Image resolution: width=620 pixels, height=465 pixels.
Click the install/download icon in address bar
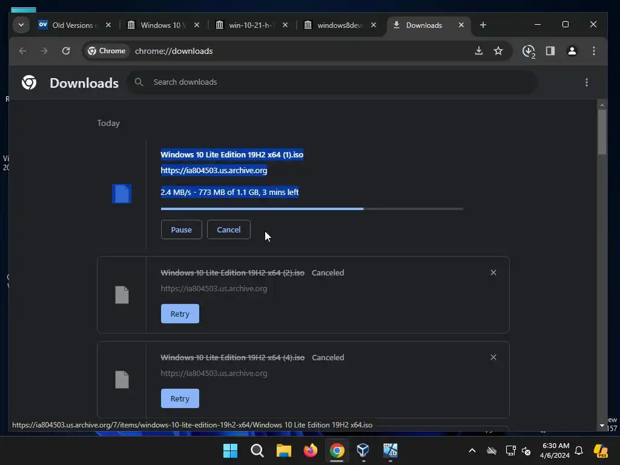(x=479, y=51)
